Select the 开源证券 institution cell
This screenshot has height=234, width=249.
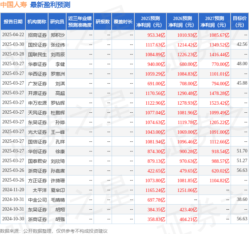pos(37,93)
